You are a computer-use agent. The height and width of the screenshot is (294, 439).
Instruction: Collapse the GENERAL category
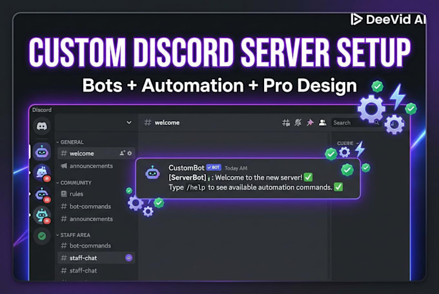[x=70, y=142]
